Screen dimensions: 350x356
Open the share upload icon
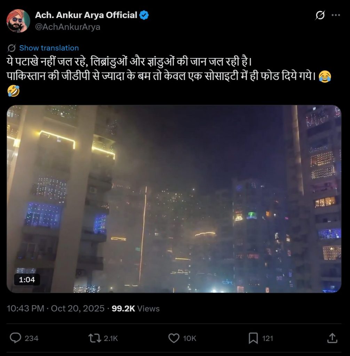point(332,338)
